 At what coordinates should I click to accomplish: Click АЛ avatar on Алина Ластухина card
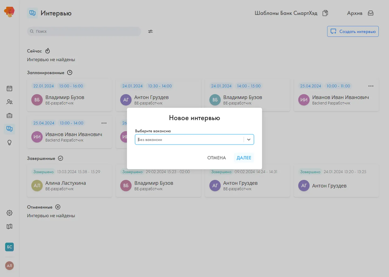[x=37, y=186]
